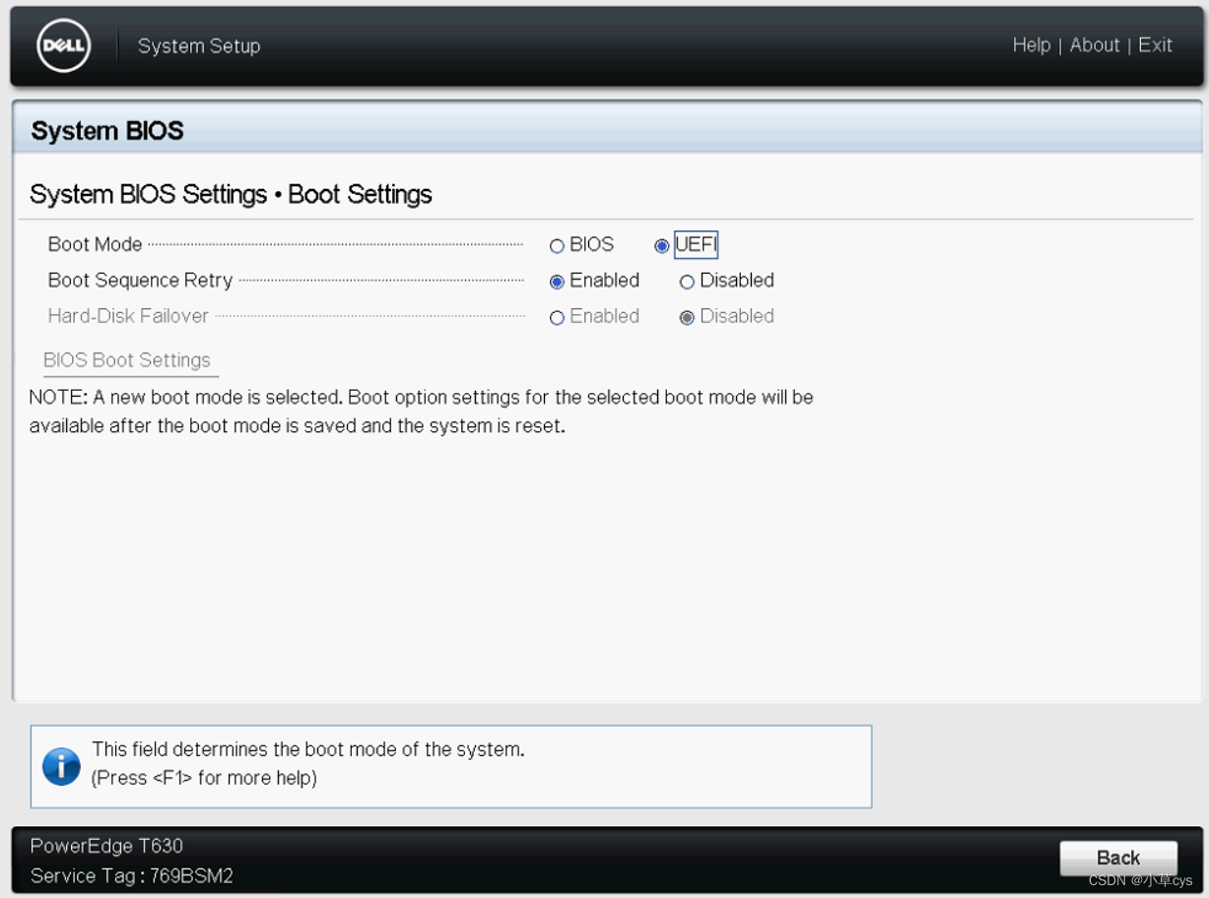1209x898 pixels.
Task: Open the Help menu item
Action: [1032, 45]
